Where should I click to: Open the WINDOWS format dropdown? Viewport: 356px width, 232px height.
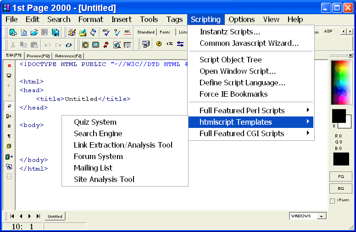pyautogui.click(x=321, y=216)
